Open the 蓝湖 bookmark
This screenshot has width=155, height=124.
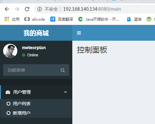coord(134,19)
